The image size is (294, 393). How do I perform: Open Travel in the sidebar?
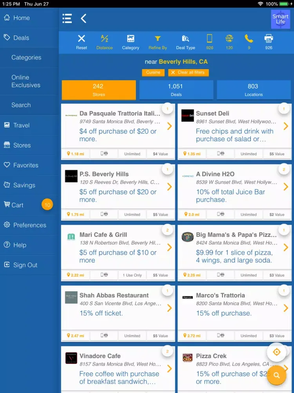(29, 125)
